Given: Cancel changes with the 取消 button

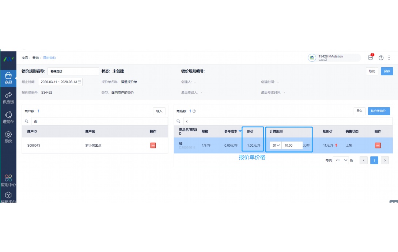Looking at the screenshot, I should point(372,71).
